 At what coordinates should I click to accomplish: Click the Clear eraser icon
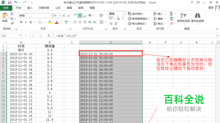(x=171, y=23)
